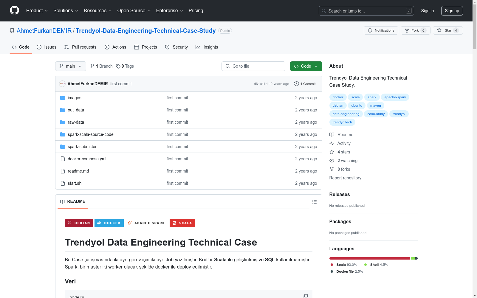Click the docker-compose.yml file icon
477x298 pixels.
pyautogui.click(x=63, y=159)
